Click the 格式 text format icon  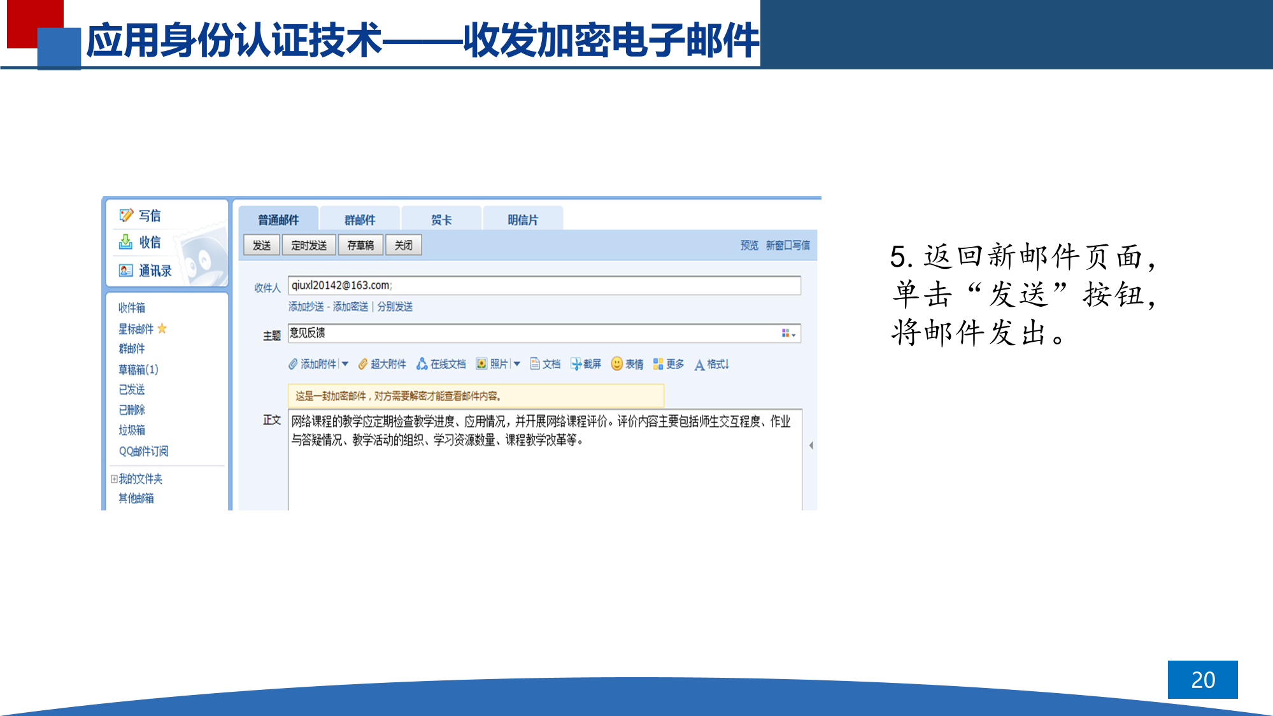[700, 365]
